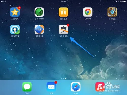Tap the clock in the status bar
Image resolution: width=127 pixels, height=95 pixels.
63,1
